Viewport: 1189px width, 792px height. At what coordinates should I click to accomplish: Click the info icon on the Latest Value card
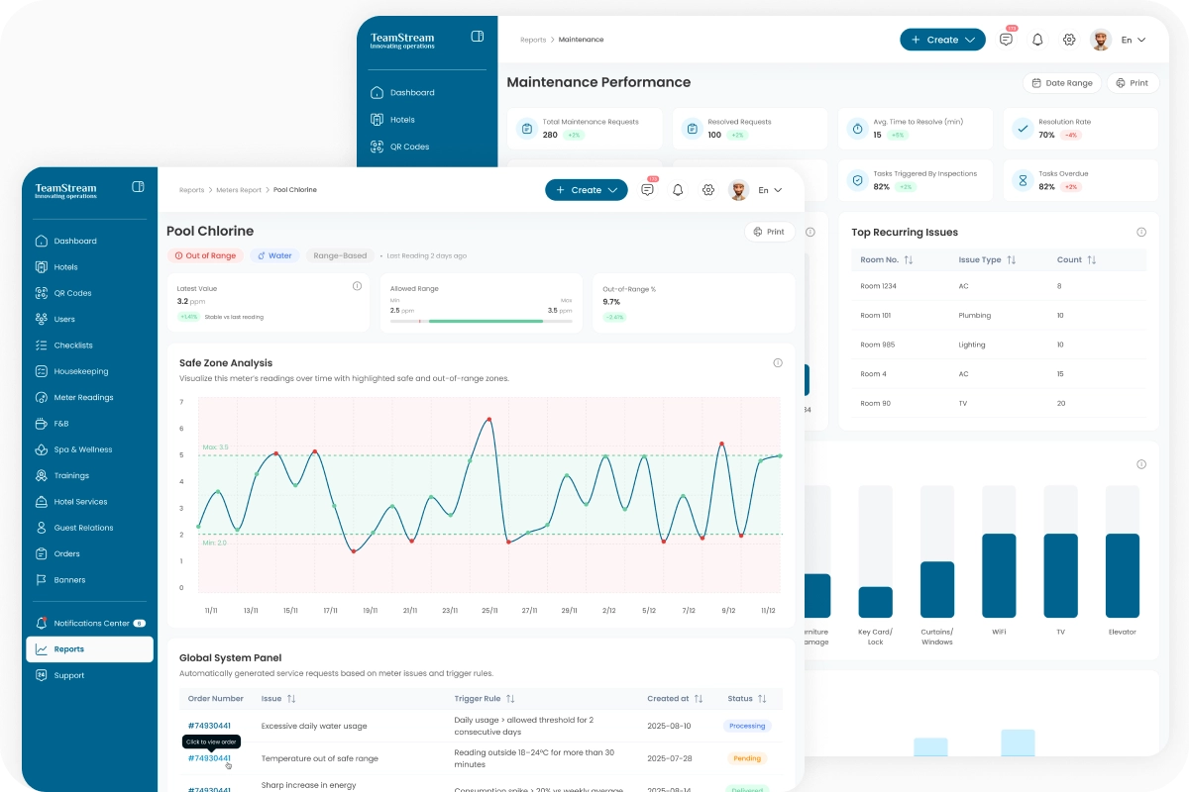coord(357,286)
